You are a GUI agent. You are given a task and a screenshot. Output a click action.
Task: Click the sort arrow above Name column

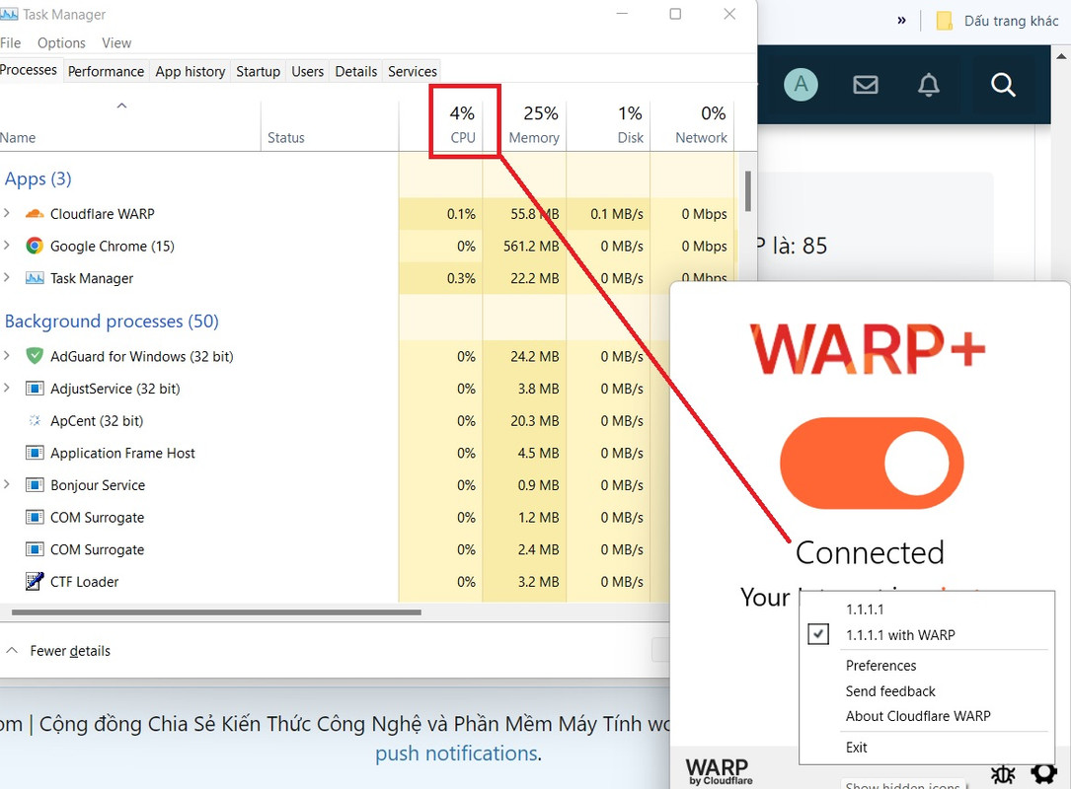(x=121, y=106)
